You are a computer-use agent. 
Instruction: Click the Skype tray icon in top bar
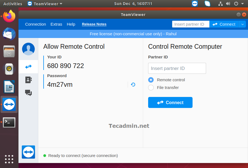[x=207, y=4]
